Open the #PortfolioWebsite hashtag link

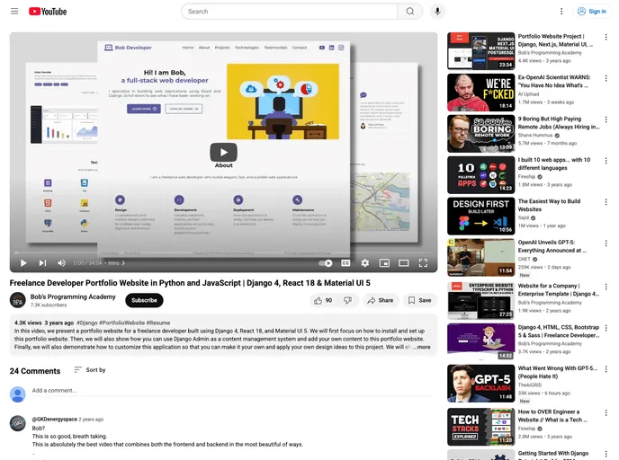[121, 323]
